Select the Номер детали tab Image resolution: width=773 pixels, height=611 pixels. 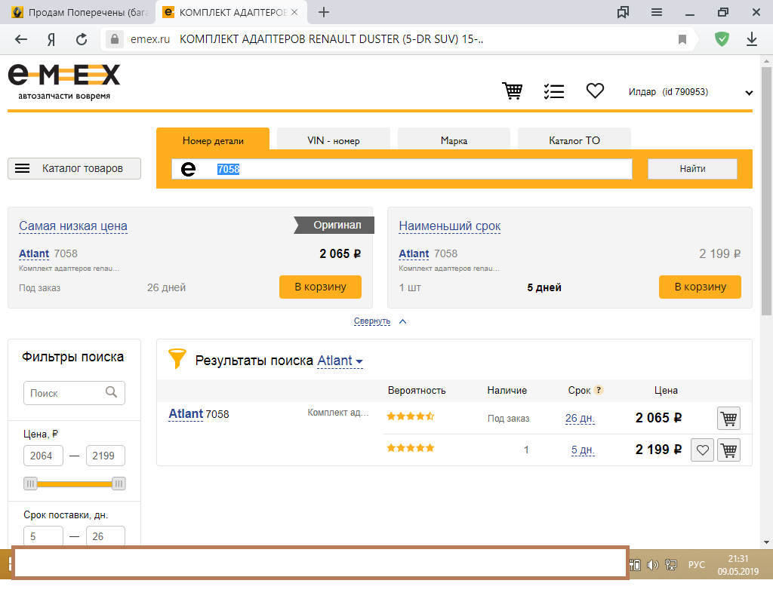(213, 140)
